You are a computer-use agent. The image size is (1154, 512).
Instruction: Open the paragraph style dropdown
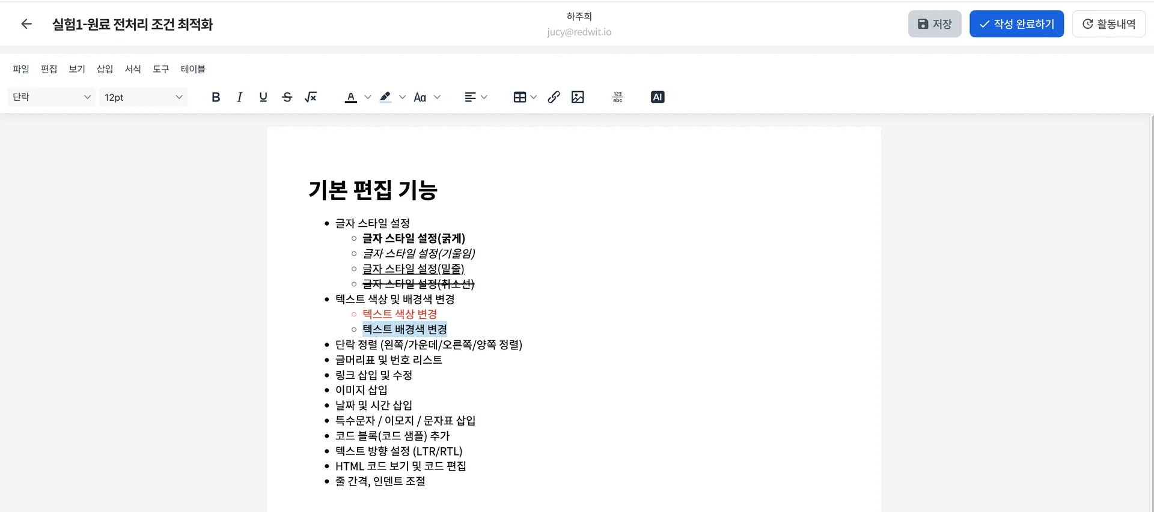point(52,97)
